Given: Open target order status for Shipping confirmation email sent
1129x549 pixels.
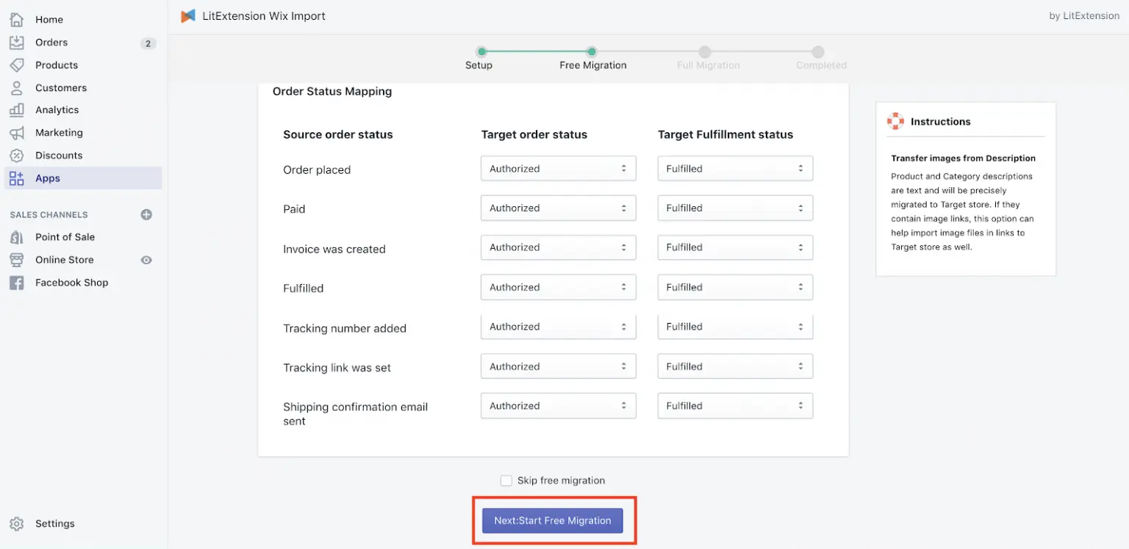Looking at the screenshot, I should [559, 406].
